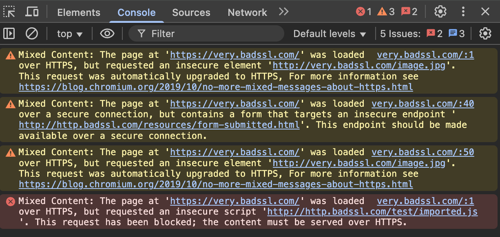500x237 pixels.
Task: Click the 5 Issues counter
Action: pos(400,33)
